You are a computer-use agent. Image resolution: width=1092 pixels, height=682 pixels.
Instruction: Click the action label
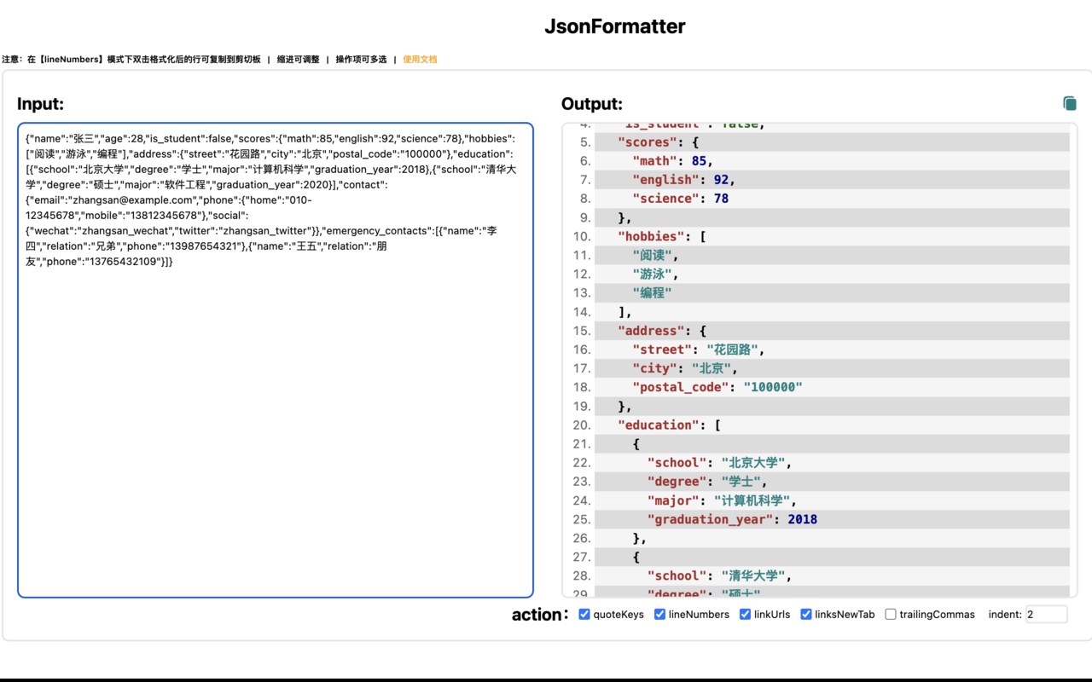point(540,614)
